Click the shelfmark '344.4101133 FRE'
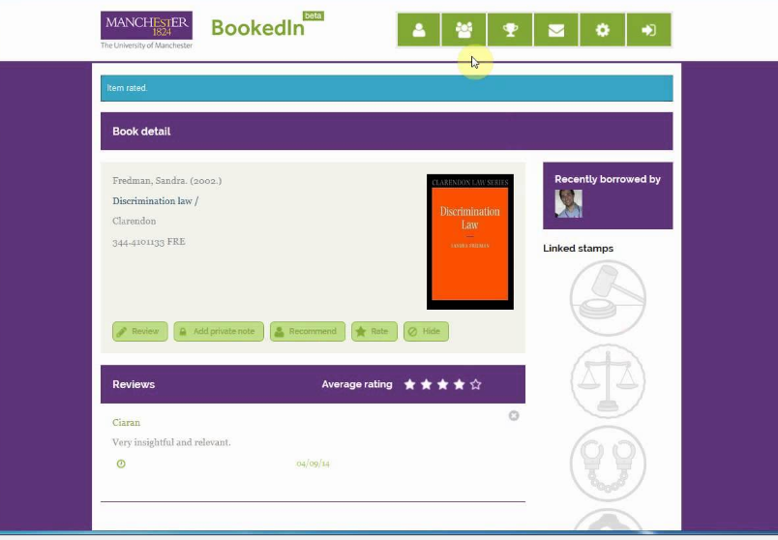Screen dimensions: 778x540 pos(149,242)
